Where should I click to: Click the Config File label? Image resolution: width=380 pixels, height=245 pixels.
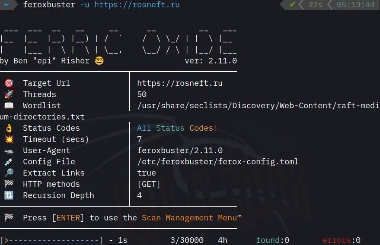tap(49, 162)
